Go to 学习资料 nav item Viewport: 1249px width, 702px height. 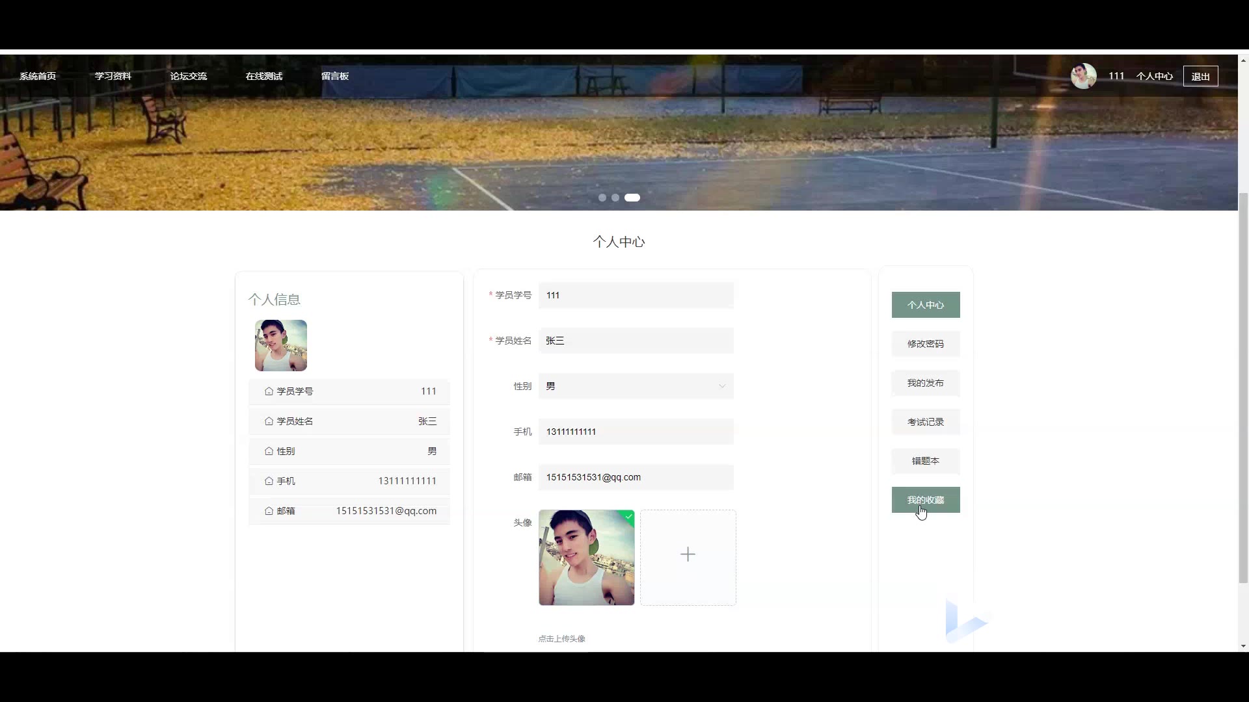[113, 76]
